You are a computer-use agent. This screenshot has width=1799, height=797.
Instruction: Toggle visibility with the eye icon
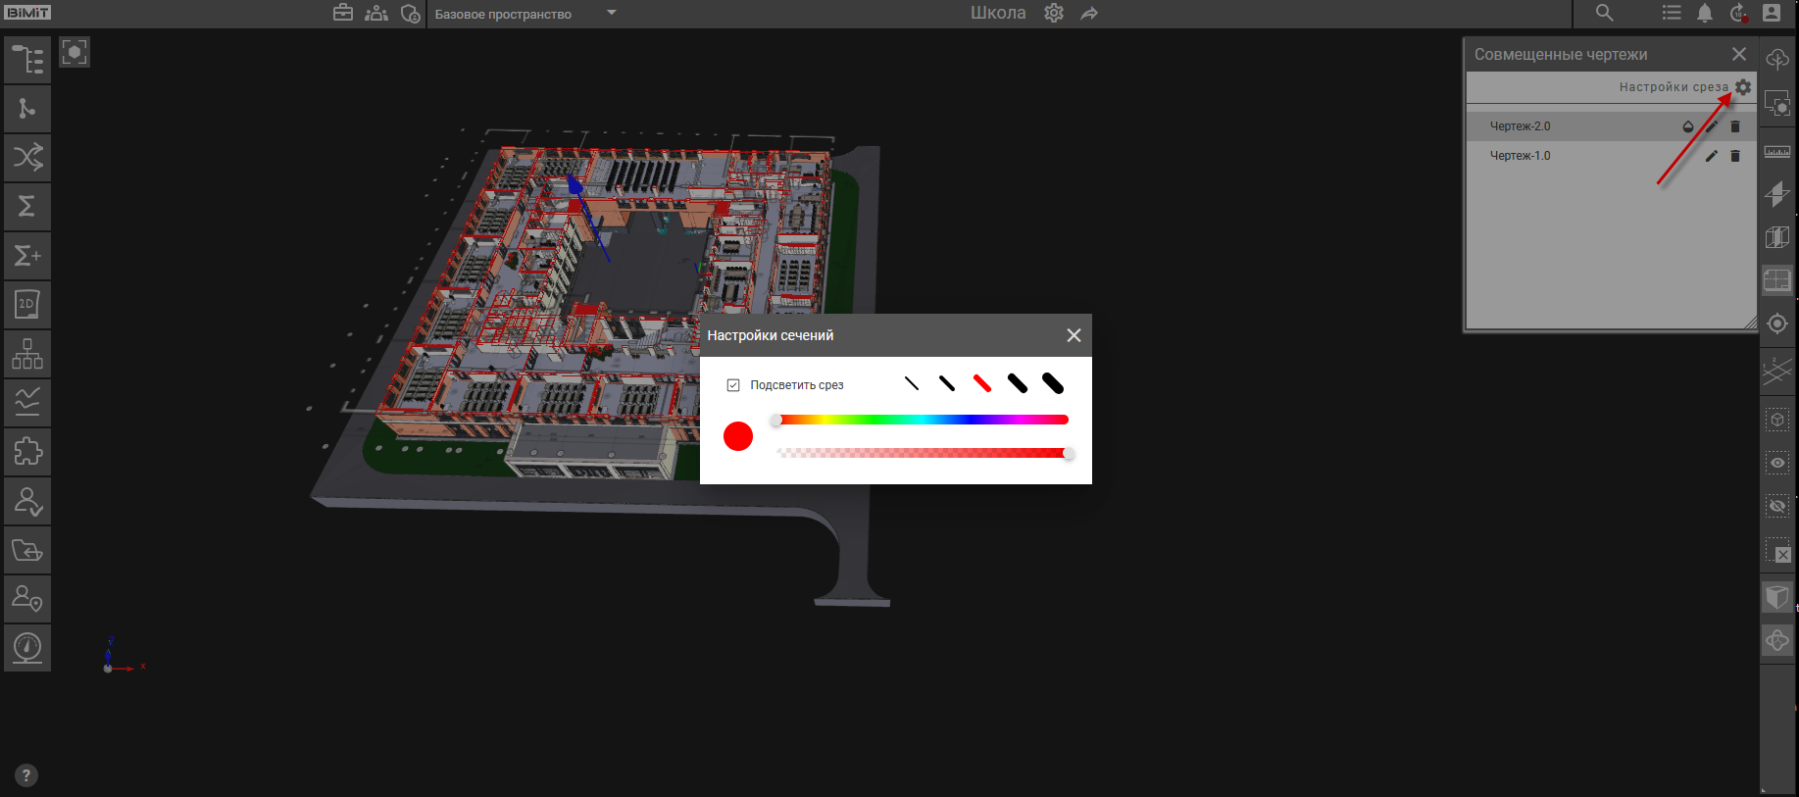click(1776, 463)
